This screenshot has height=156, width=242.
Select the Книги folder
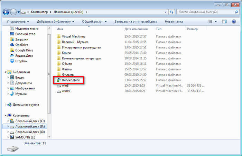64,53
